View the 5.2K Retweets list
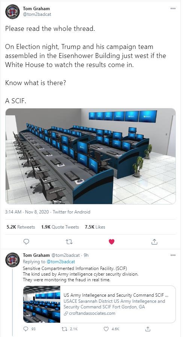The image size is (183, 337). tap(21, 227)
